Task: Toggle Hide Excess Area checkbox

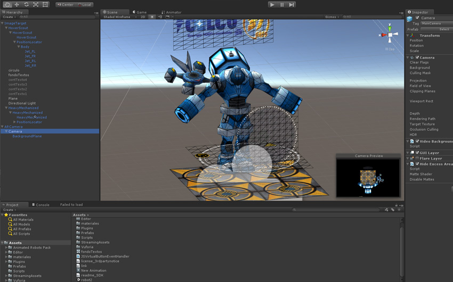Action: click(x=417, y=164)
